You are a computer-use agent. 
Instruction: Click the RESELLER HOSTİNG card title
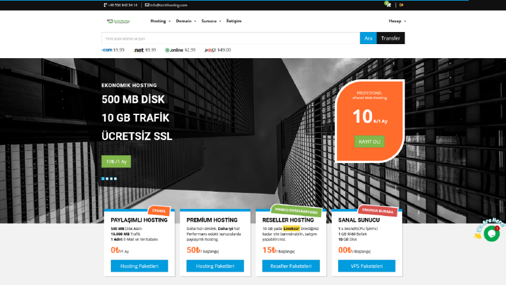tap(288, 220)
